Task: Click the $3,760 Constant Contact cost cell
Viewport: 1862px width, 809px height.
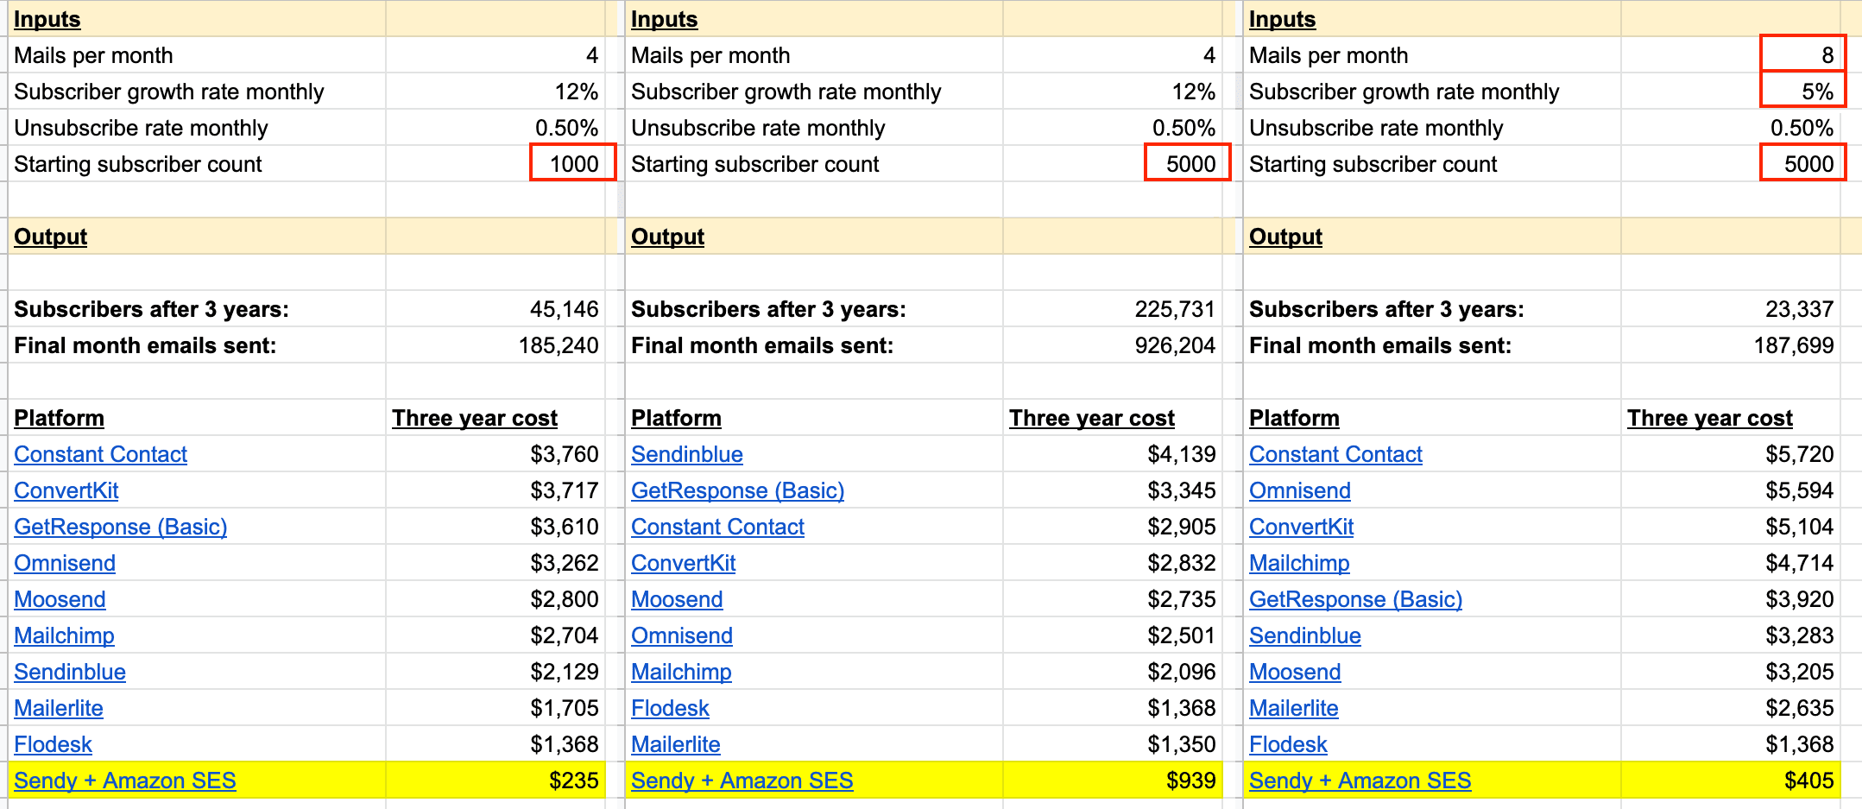Action: tap(495, 454)
